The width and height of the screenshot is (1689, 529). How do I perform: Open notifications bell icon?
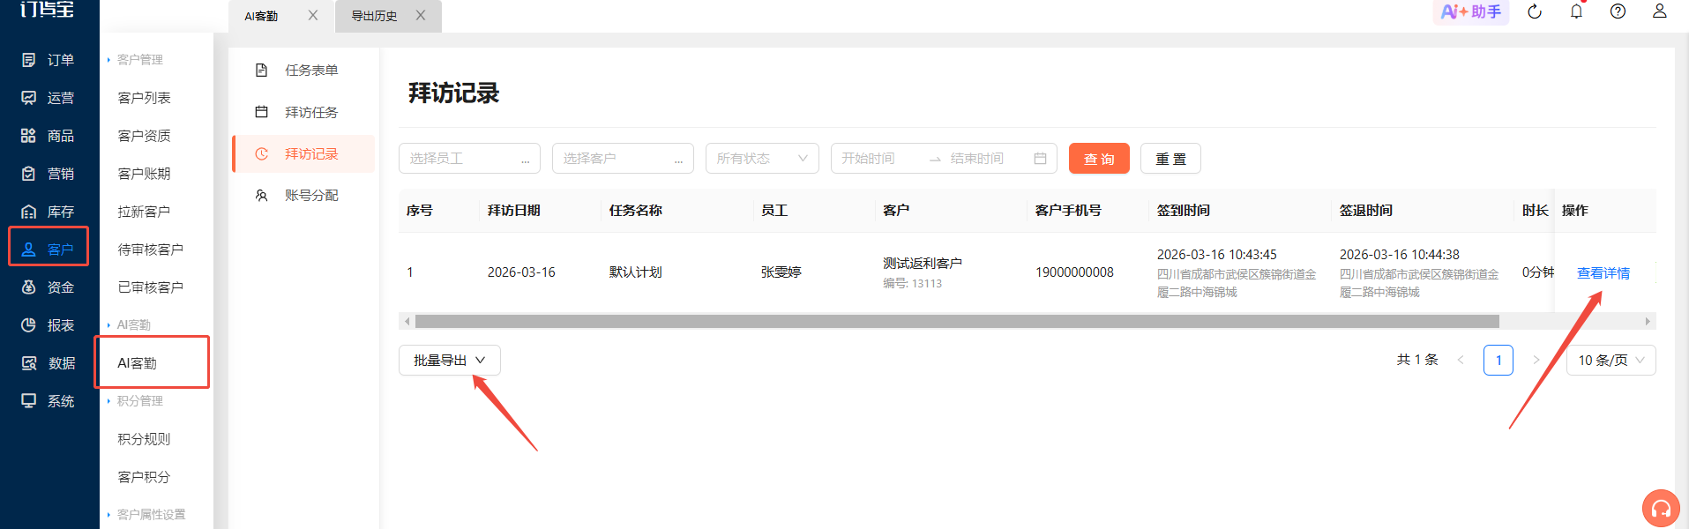pyautogui.click(x=1576, y=11)
